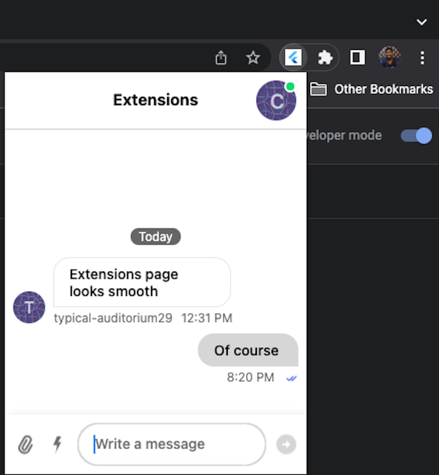Click the page share icon in the toolbar
Image resolution: width=439 pixels, height=475 pixels.
221,57
